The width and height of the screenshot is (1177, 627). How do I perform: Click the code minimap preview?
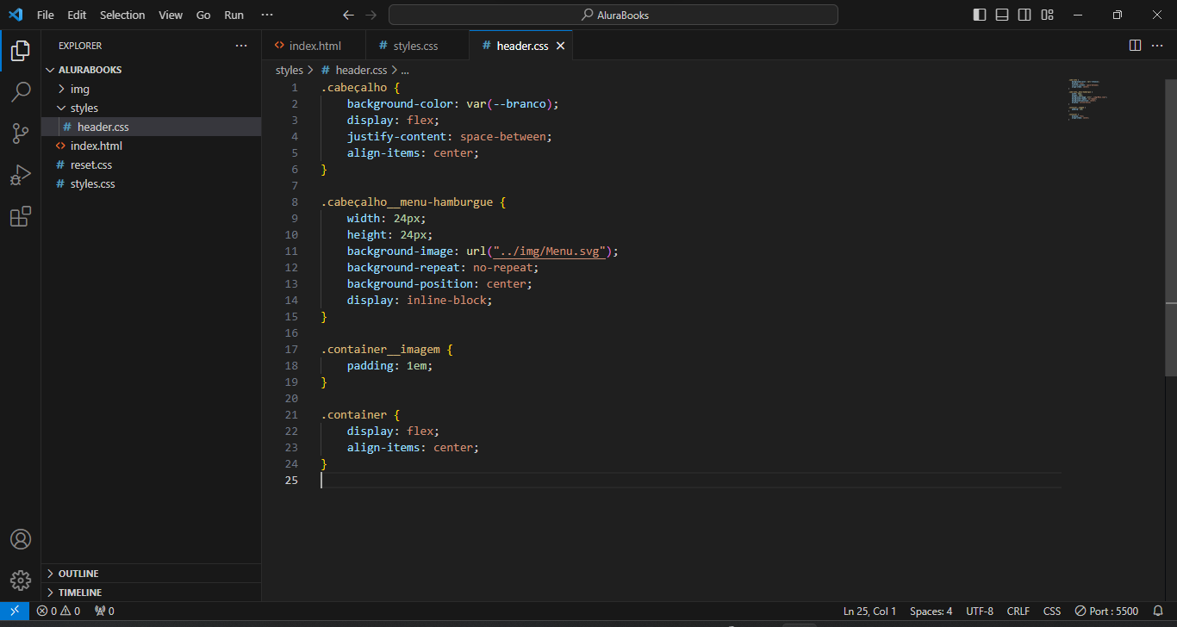point(1087,100)
